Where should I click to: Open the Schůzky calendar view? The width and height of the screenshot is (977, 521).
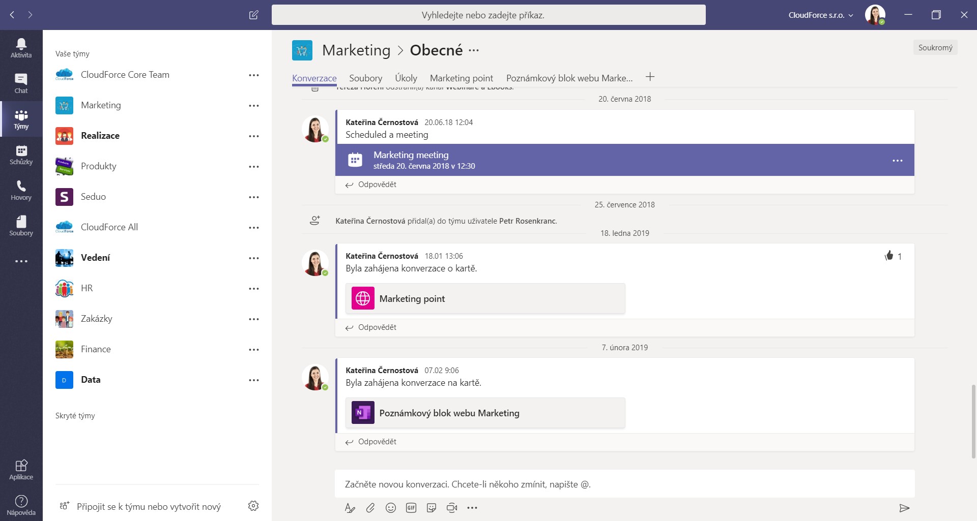point(21,155)
